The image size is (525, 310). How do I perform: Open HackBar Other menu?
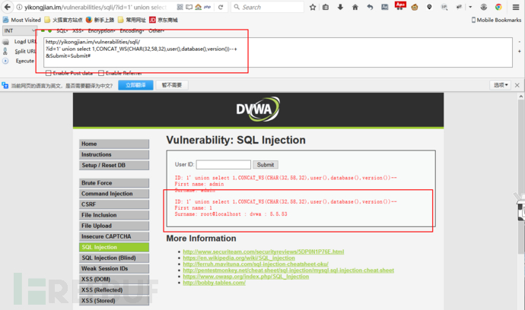click(157, 30)
